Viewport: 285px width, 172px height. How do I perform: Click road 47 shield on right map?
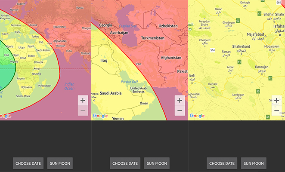[259, 13]
